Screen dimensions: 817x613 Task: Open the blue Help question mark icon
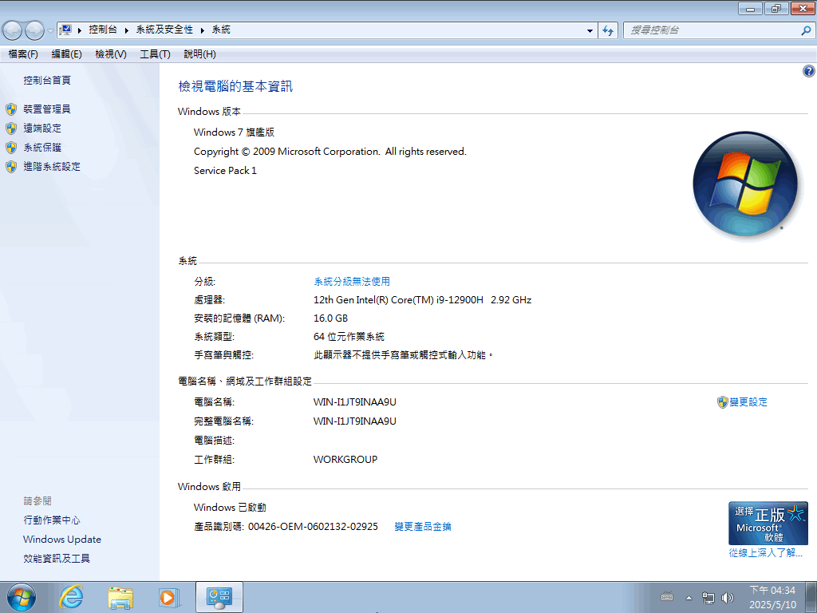pyautogui.click(x=809, y=71)
